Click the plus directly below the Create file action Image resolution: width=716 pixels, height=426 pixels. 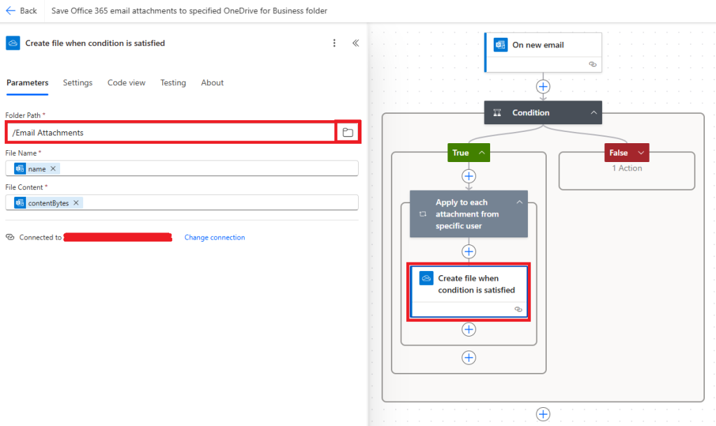[468, 329]
